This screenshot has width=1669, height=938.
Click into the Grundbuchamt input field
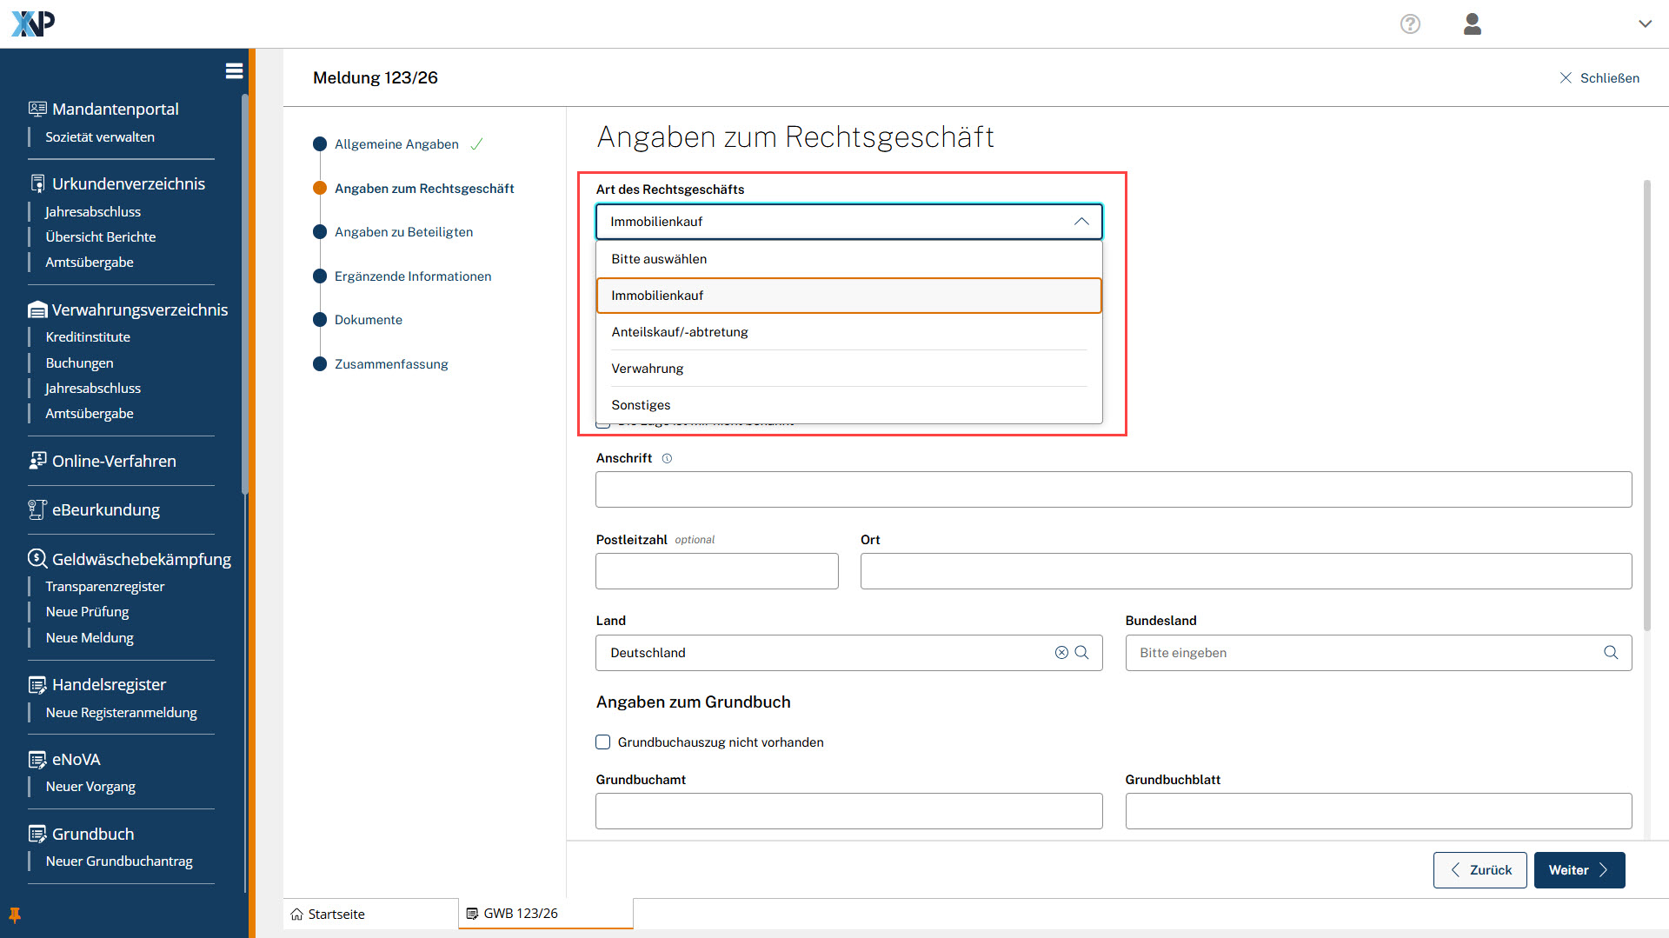point(848,811)
